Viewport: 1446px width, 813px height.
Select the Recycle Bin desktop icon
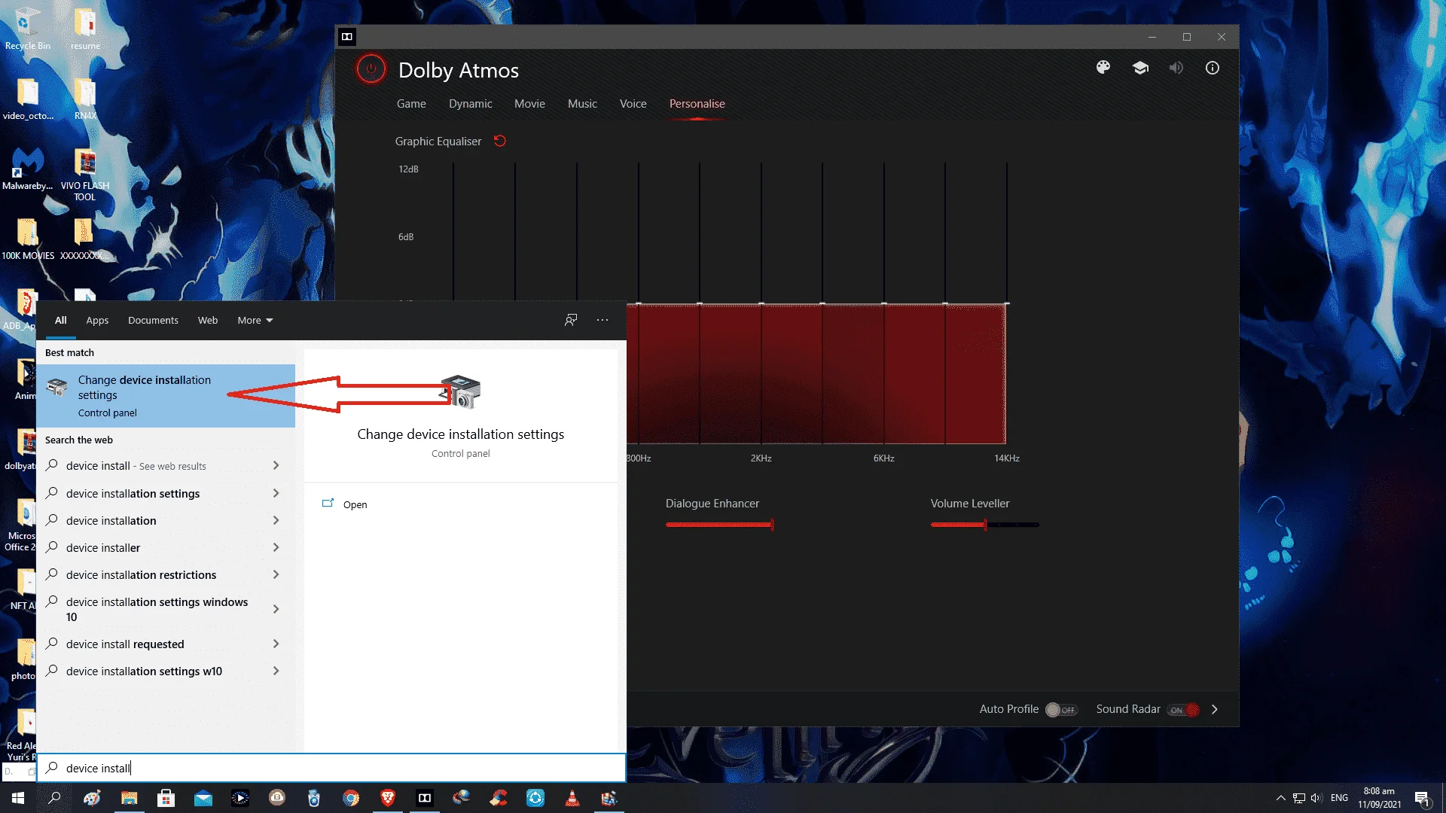[x=28, y=29]
